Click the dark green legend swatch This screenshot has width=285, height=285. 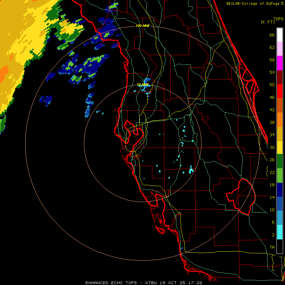coord(280,161)
